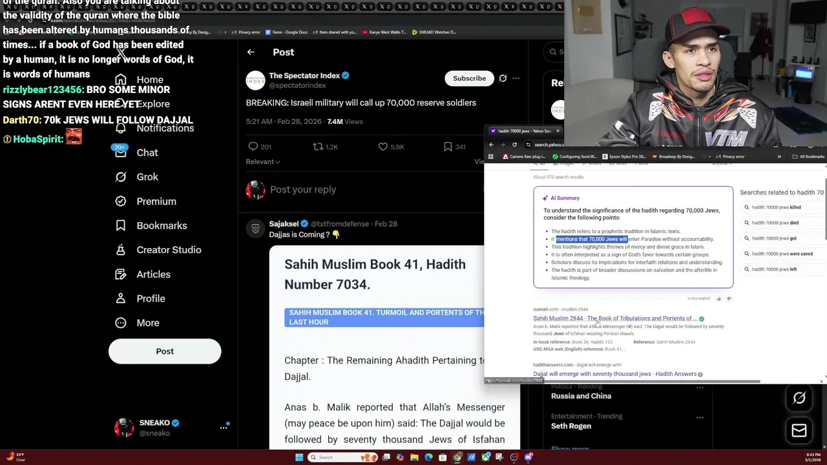Viewport: 827px width, 465px height.
Task: Click the 7.4M Views count
Action: pyautogui.click(x=345, y=121)
